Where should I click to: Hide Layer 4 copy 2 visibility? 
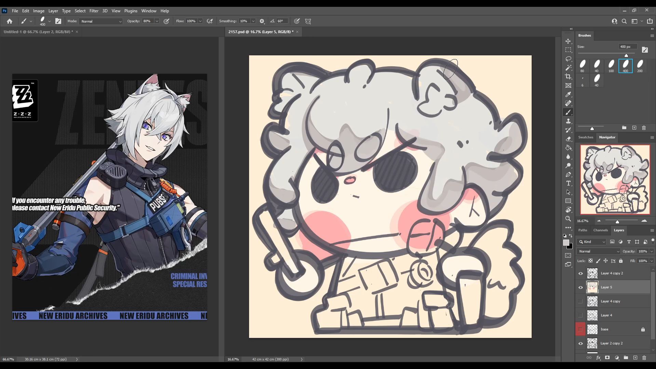pyautogui.click(x=580, y=273)
